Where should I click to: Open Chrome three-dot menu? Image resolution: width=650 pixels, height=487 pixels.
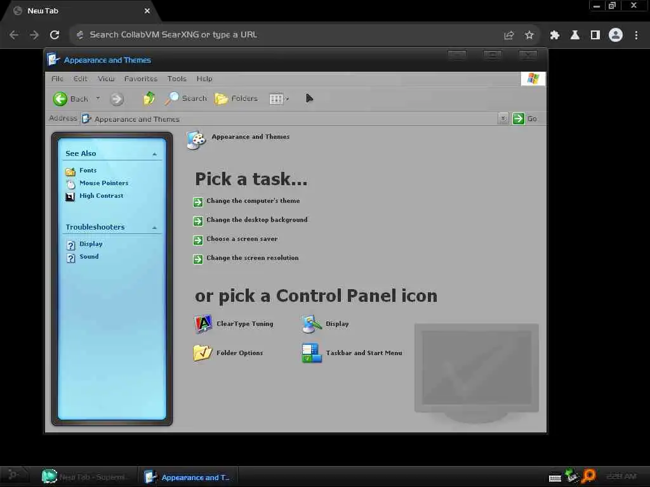pos(636,36)
